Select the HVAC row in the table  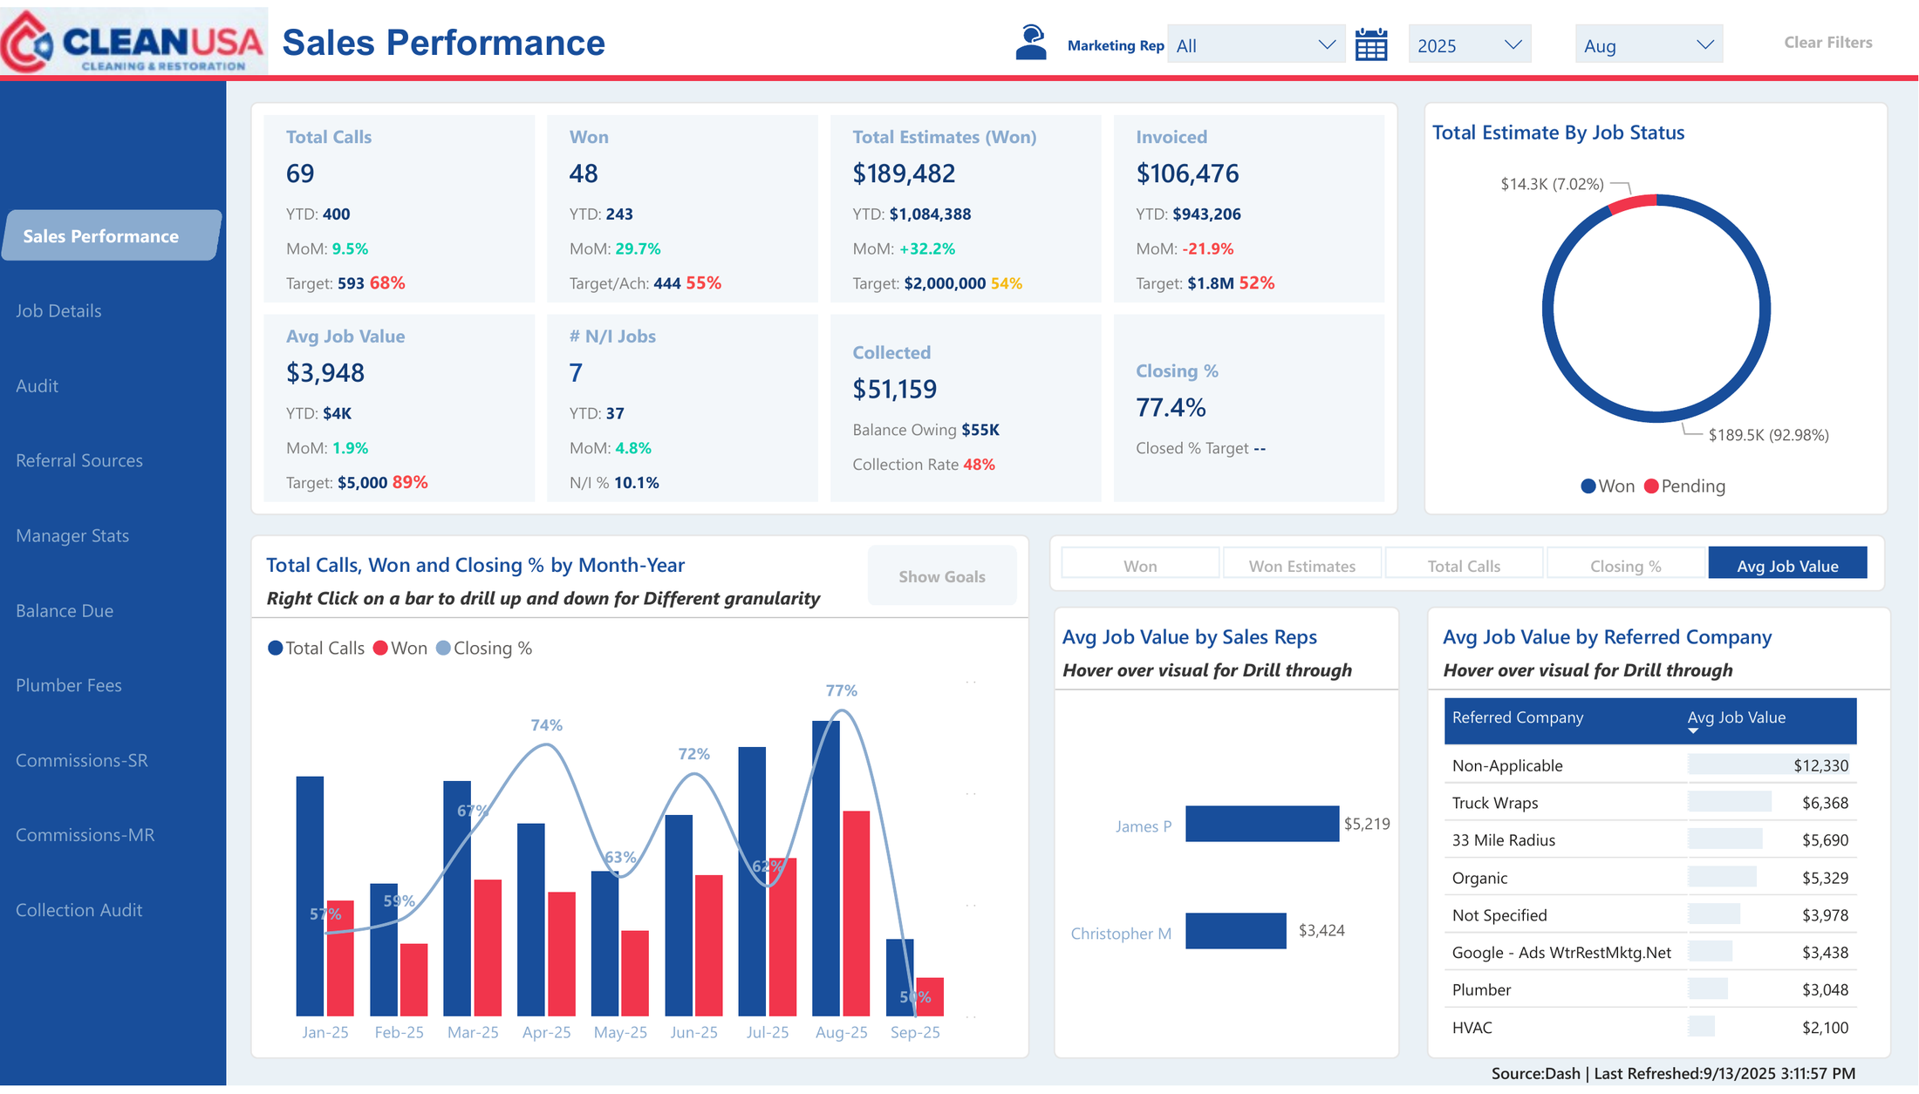(1649, 1028)
